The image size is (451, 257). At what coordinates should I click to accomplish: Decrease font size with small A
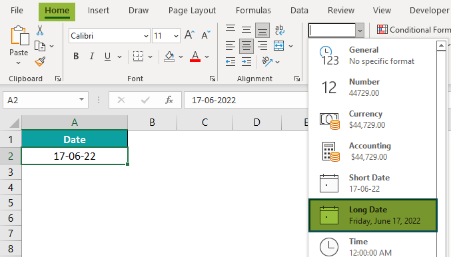click(x=205, y=35)
